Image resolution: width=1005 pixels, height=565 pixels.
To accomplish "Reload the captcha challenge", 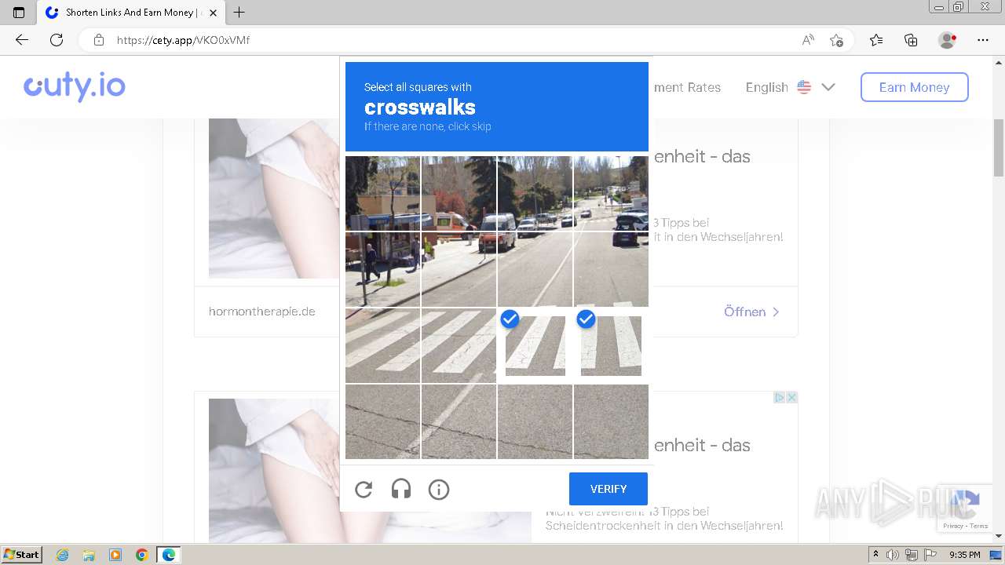I will [x=364, y=490].
